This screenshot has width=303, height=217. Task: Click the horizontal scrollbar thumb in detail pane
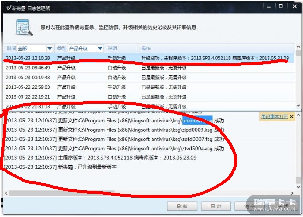coord(62,193)
